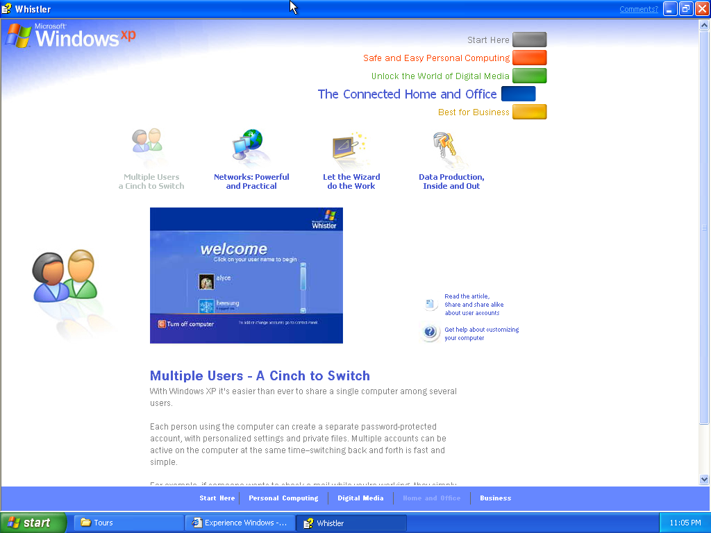Click the blue help question mark icon
This screenshot has width=711, height=533.
pos(430,332)
